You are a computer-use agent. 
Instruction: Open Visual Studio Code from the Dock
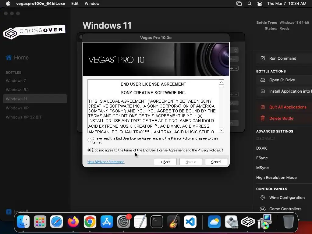tap(190, 222)
